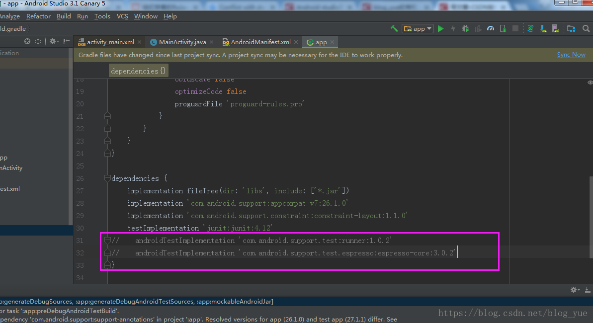This screenshot has width=593, height=323.
Task: Click fold marker at line 22
Action: [107, 128]
